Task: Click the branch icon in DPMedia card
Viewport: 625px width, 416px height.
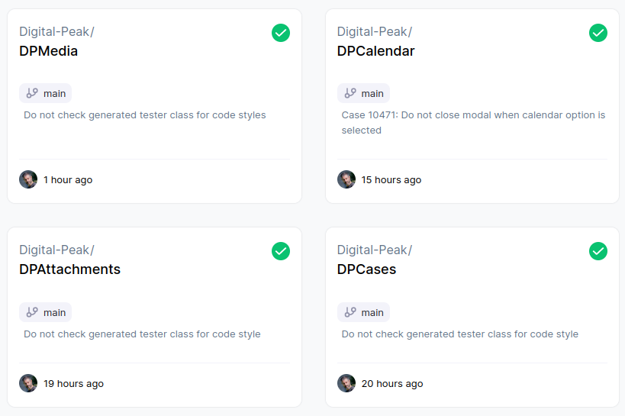Action: pos(32,93)
